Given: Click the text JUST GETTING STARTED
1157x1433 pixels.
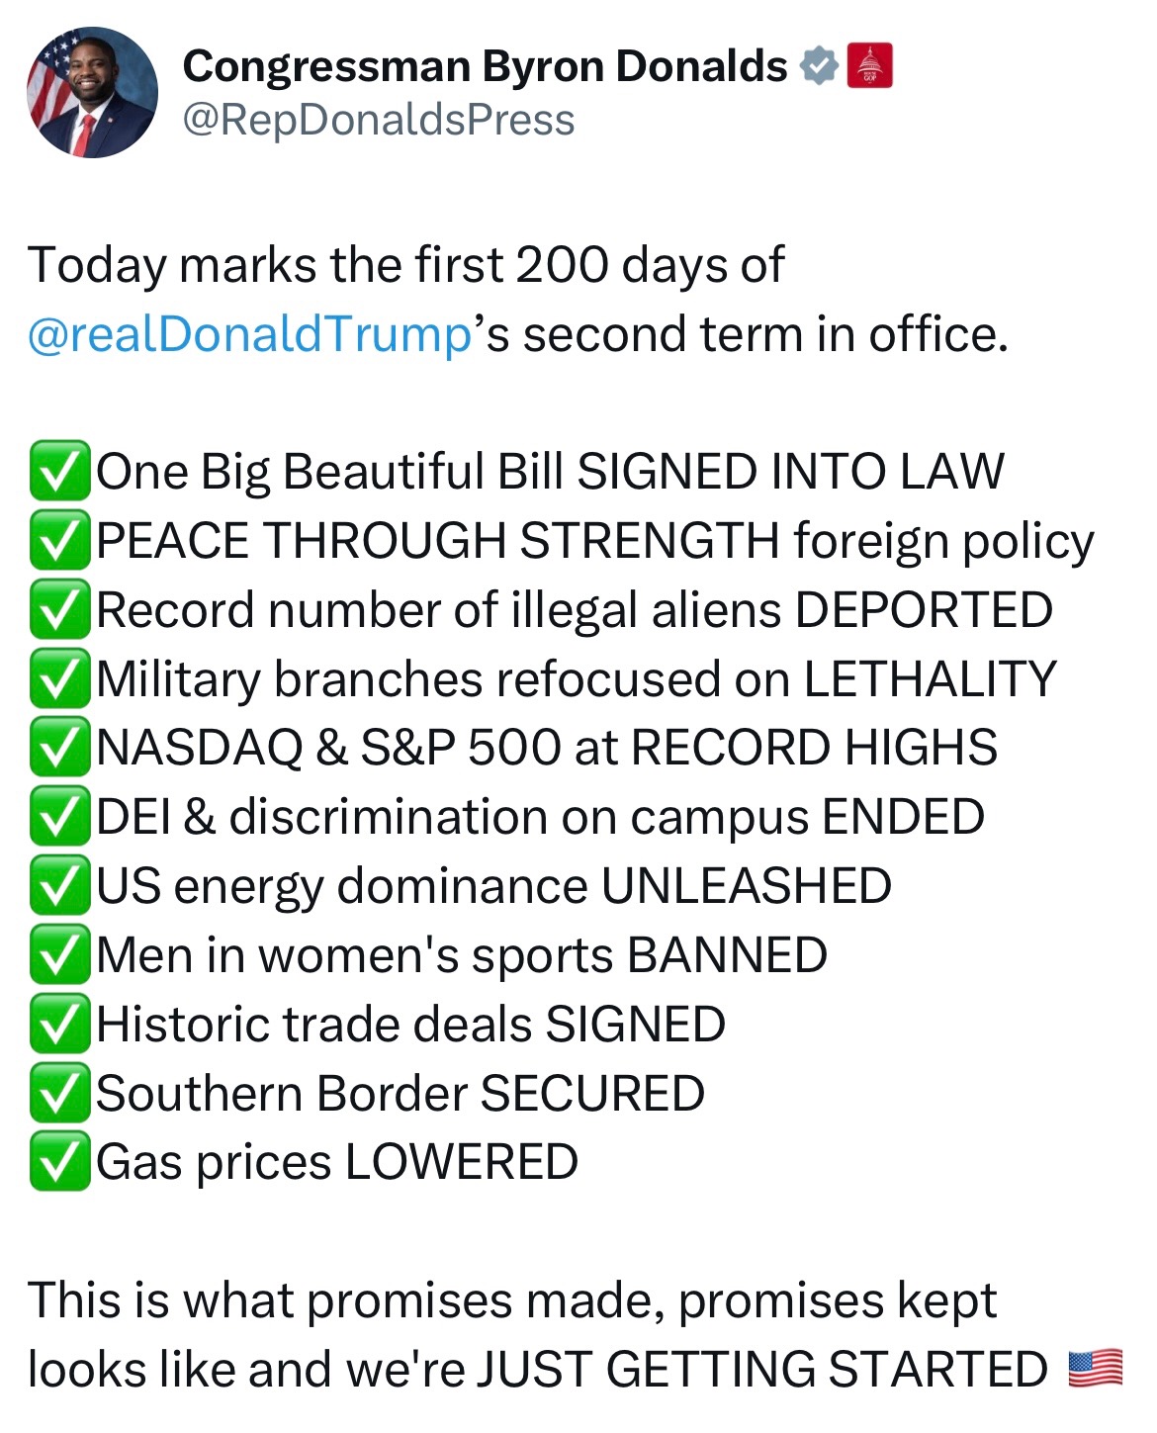Looking at the screenshot, I should pos(762,1370).
